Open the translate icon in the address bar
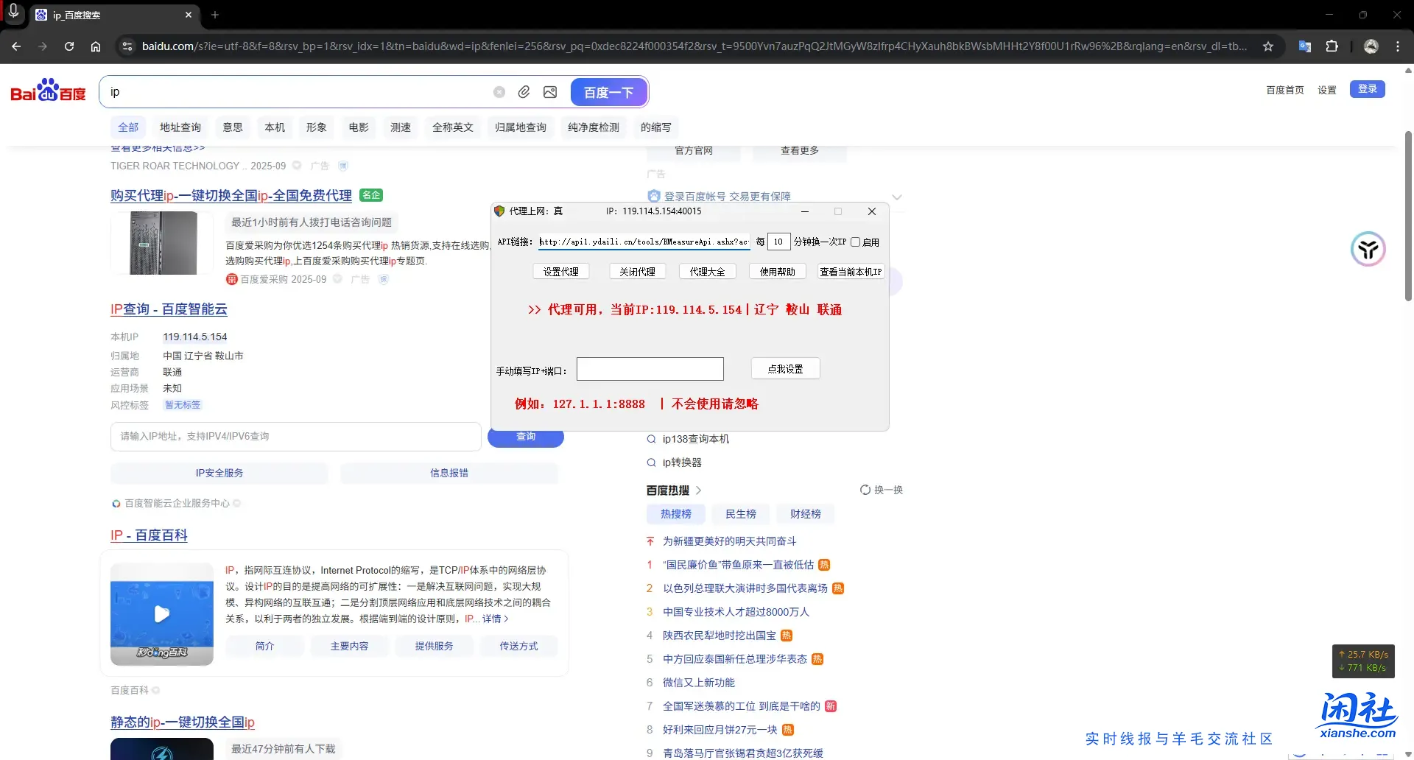The height and width of the screenshot is (760, 1414). (1304, 46)
